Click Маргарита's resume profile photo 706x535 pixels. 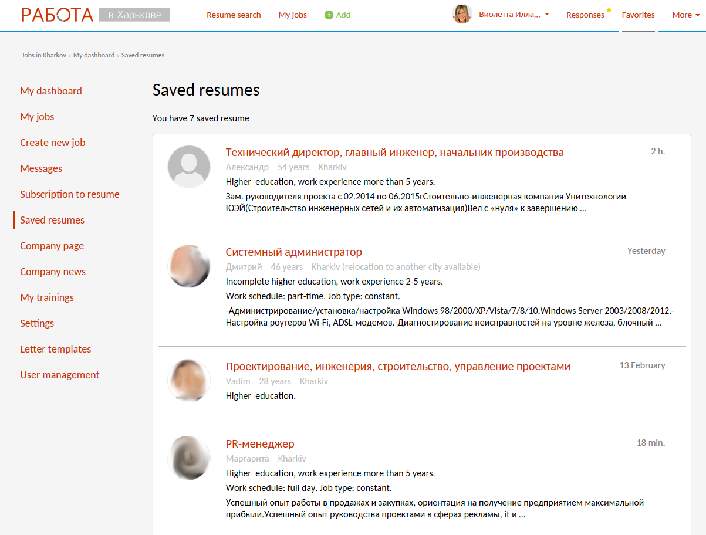189,458
